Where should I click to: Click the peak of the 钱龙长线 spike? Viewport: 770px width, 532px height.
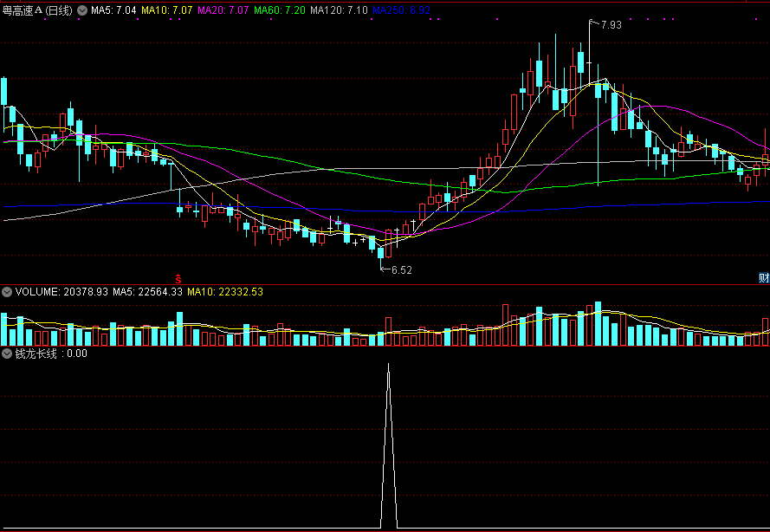pyautogui.click(x=388, y=365)
